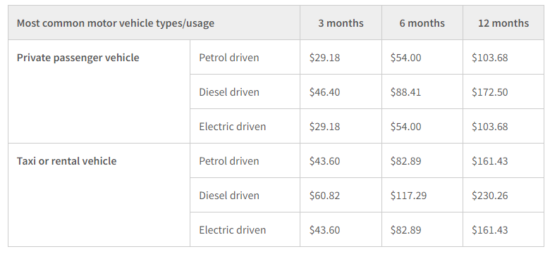Select Private passenger 'Diesel driven' cell
The image size is (550, 254).
[245, 91]
